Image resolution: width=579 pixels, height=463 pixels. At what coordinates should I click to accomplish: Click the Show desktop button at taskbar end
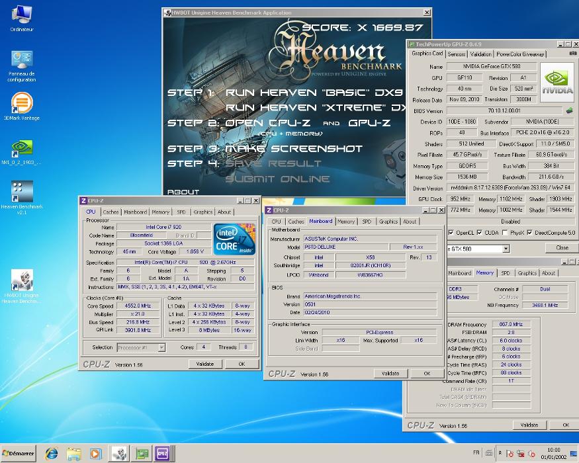pyautogui.click(x=574, y=453)
